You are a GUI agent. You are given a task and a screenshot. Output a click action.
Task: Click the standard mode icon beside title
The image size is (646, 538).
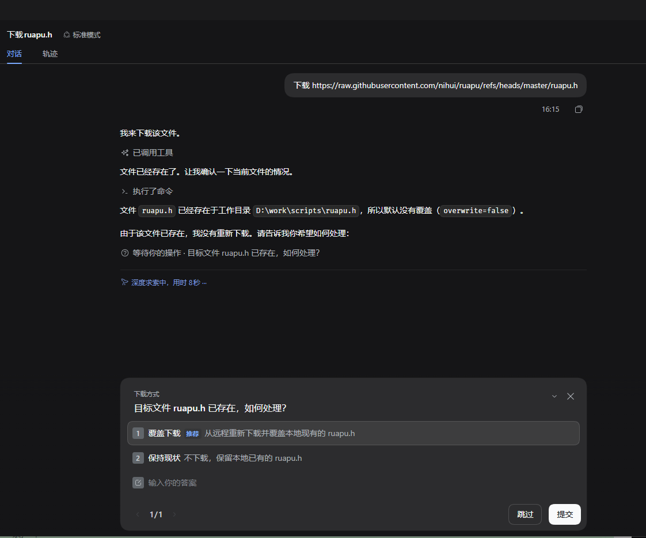pos(66,35)
